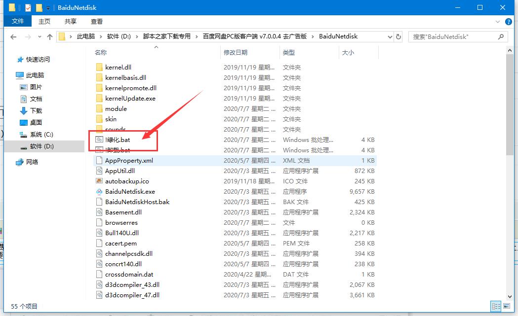Image resolution: width=518 pixels, height=316 pixels.
Task: Switch to the 查看 ribbon tab
Action: click(96, 21)
